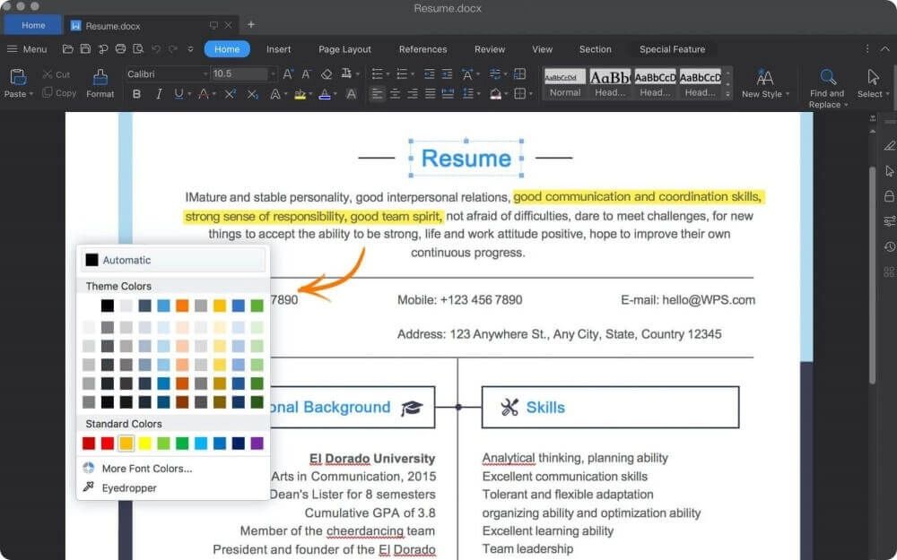
Task: Switch to the Page Layout ribbon tab
Action: [344, 49]
